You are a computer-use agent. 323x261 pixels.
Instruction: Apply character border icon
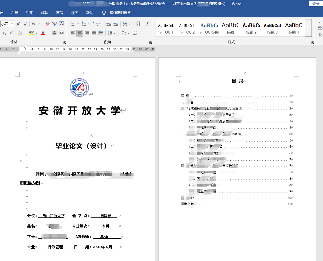tap(61, 24)
